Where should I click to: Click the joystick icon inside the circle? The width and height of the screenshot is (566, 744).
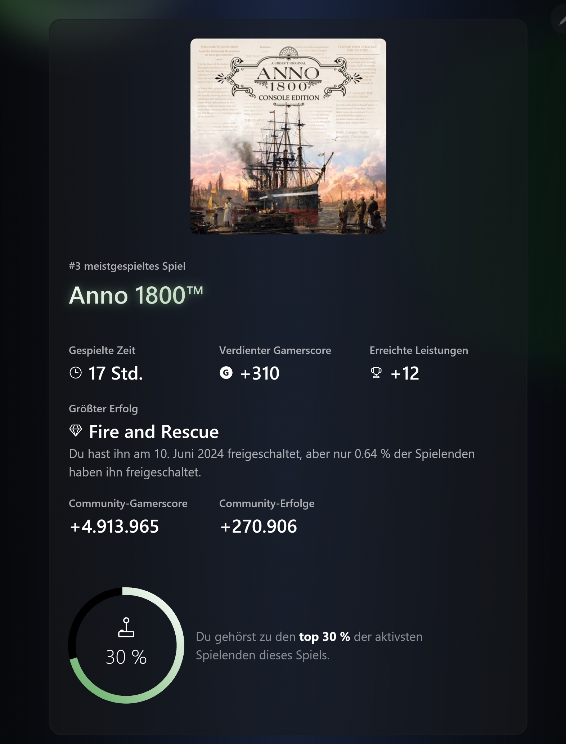pos(126,627)
